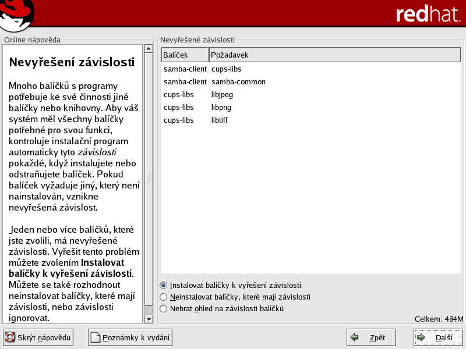Screen dimensions: 466x349
Task: Click the document icon on Poznámky k vydání
Action: pyautogui.click(x=95, y=337)
